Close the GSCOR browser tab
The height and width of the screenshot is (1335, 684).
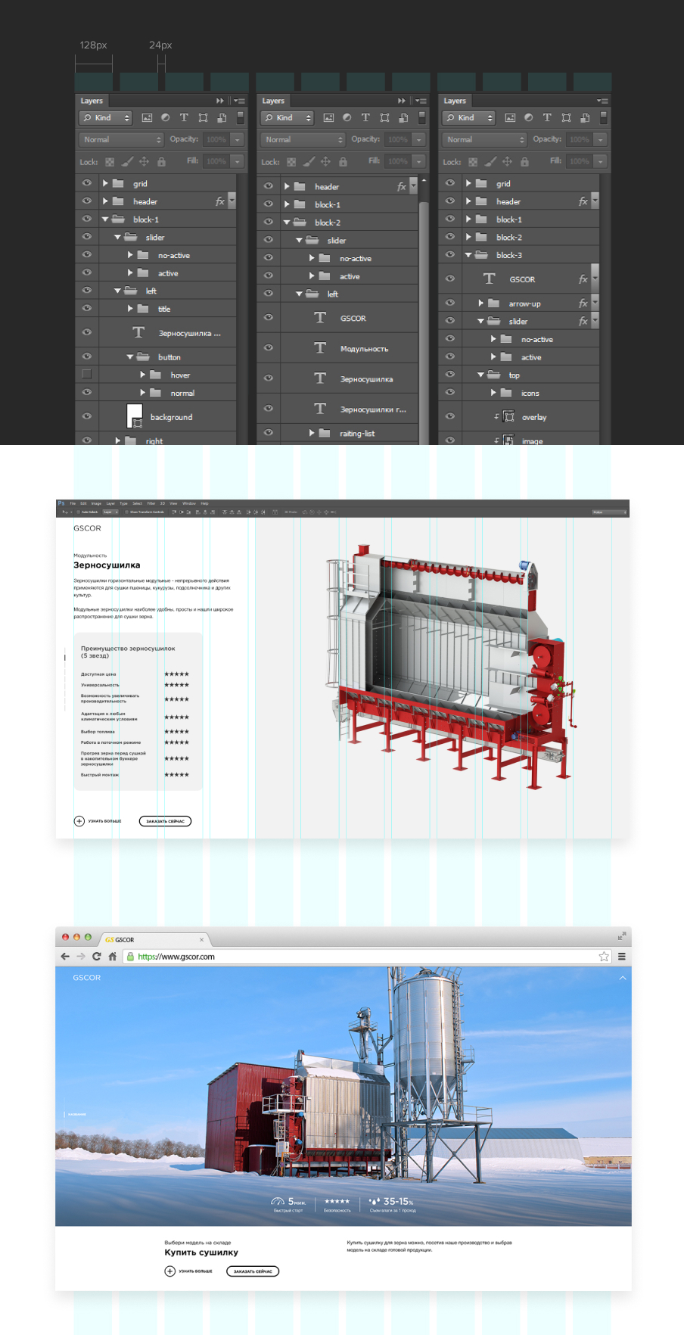201,939
